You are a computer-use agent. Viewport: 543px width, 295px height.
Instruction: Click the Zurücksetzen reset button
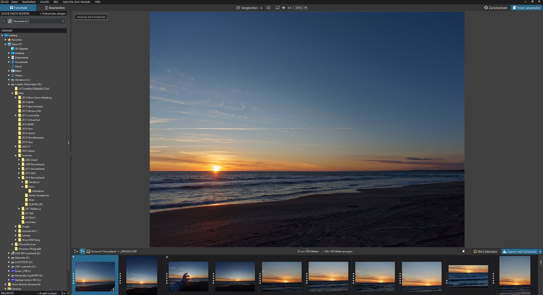495,8
